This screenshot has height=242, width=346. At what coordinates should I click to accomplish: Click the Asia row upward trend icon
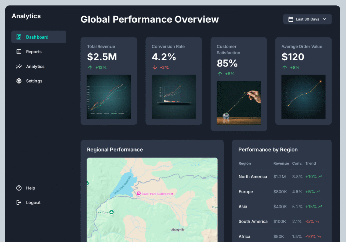tap(320, 207)
